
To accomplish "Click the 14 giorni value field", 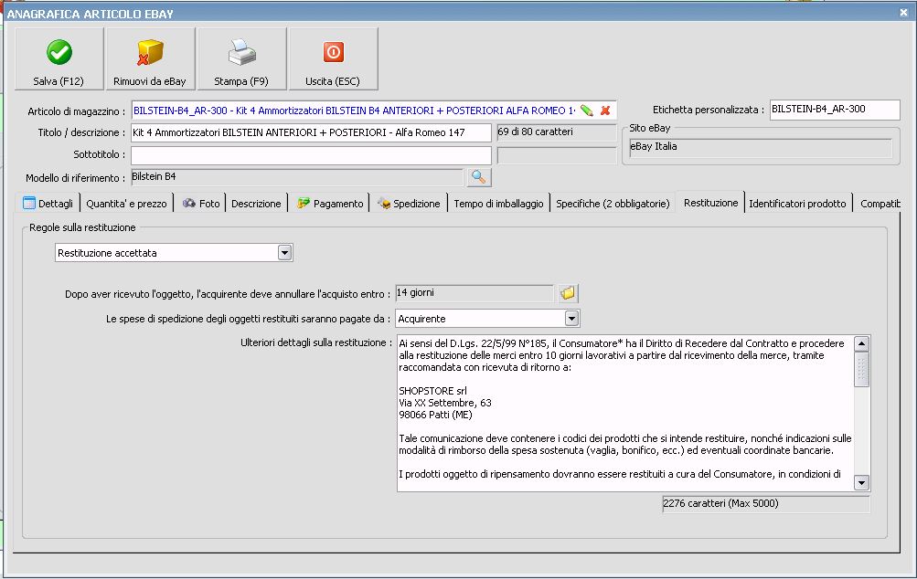I will click(474, 293).
